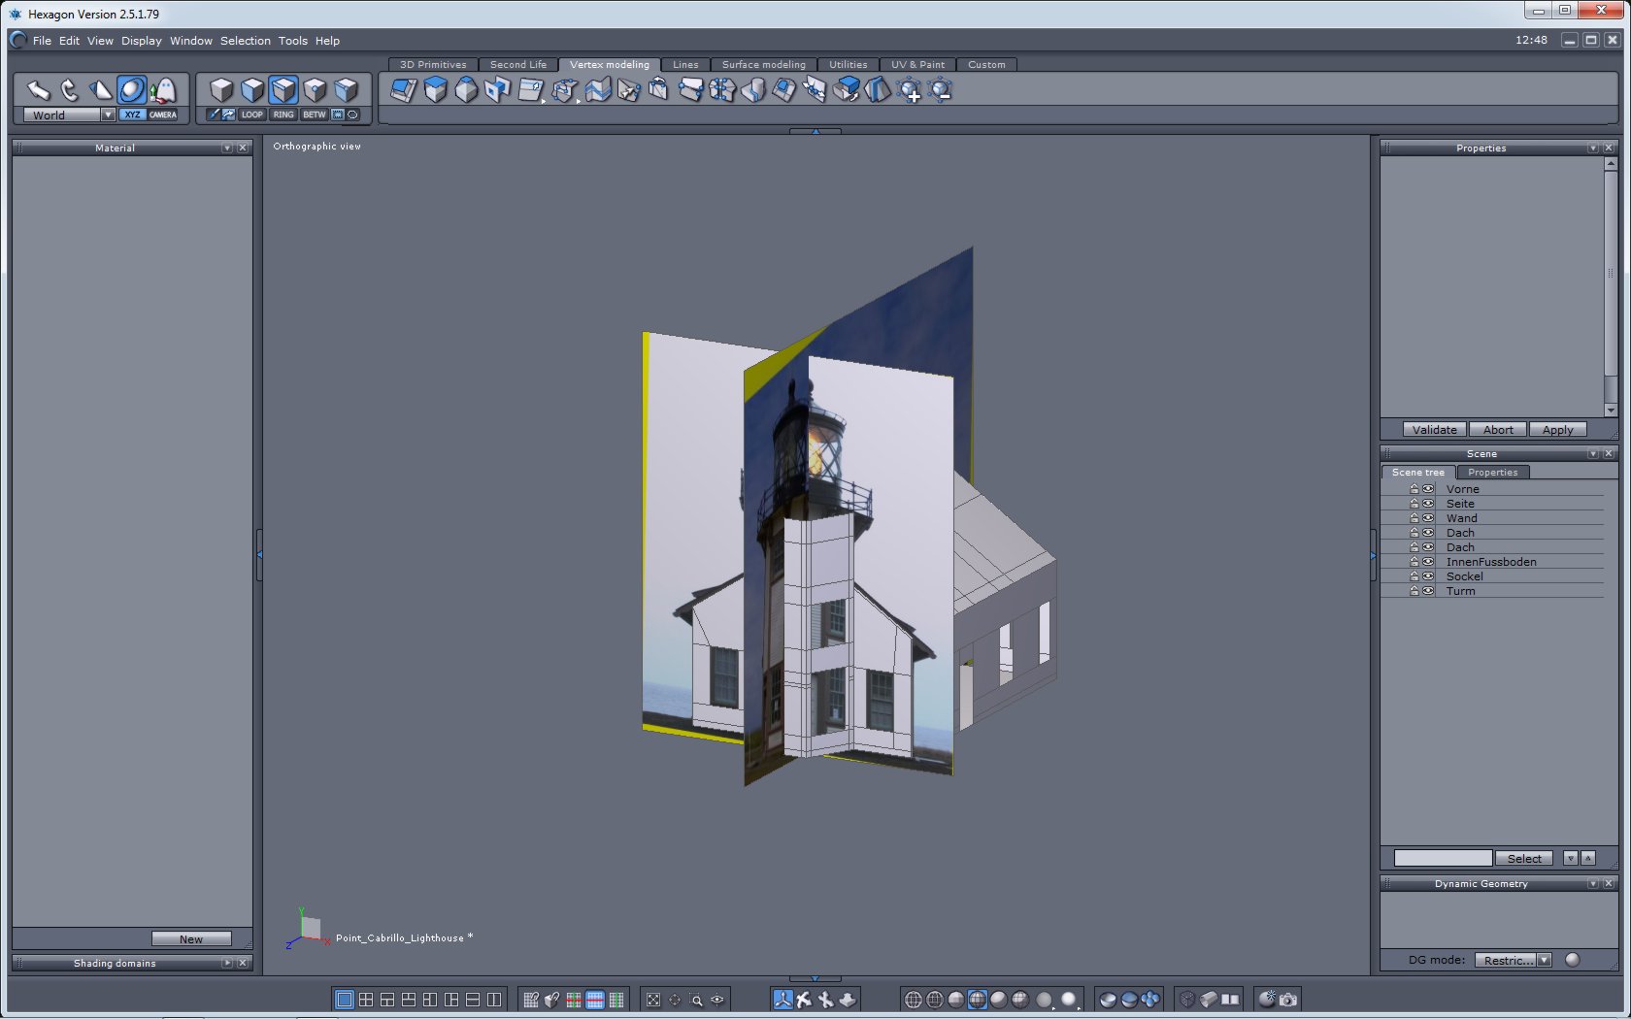Collapse the right panel with its side handle
This screenshot has height=1019, width=1631.
(x=1373, y=555)
